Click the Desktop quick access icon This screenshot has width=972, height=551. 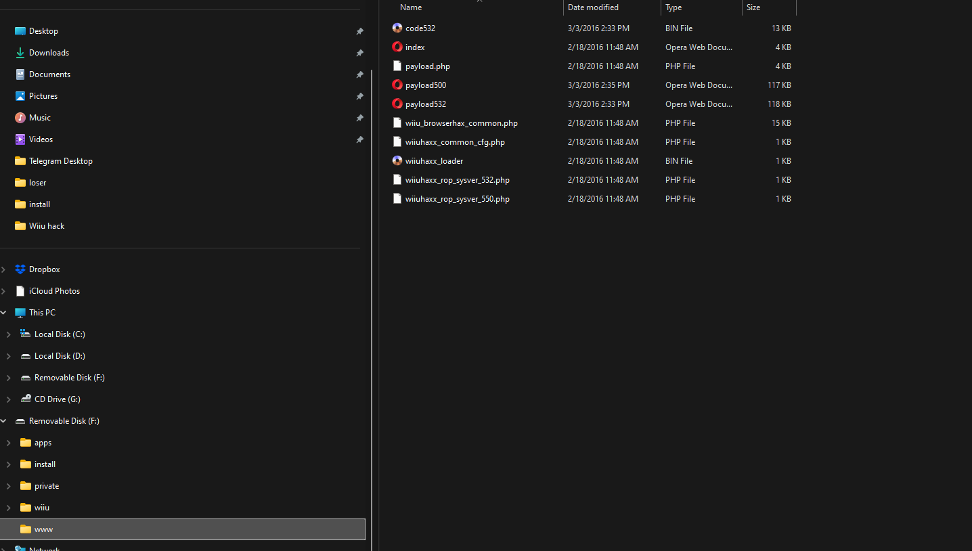[20, 31]
